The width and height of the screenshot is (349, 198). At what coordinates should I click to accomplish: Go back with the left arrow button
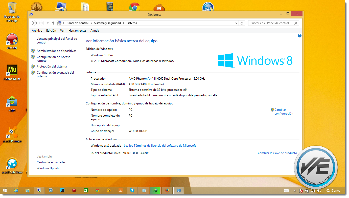click(x=34, y=23)
